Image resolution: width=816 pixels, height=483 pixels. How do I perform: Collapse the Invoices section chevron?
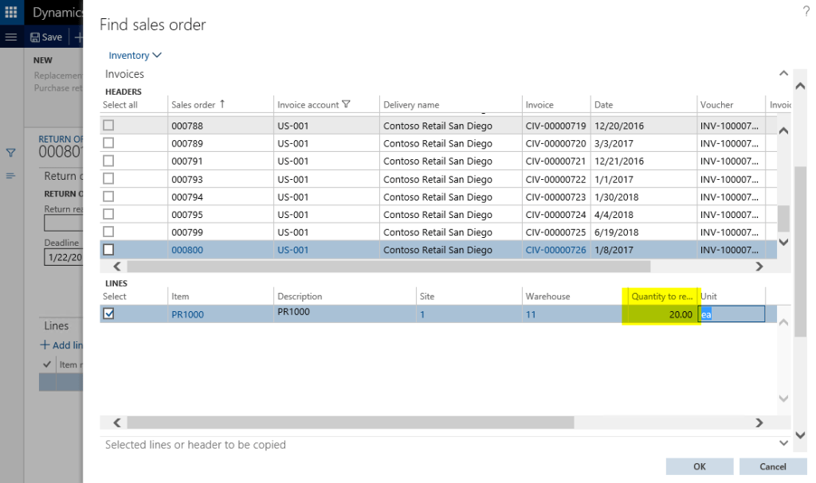(782, 72)
